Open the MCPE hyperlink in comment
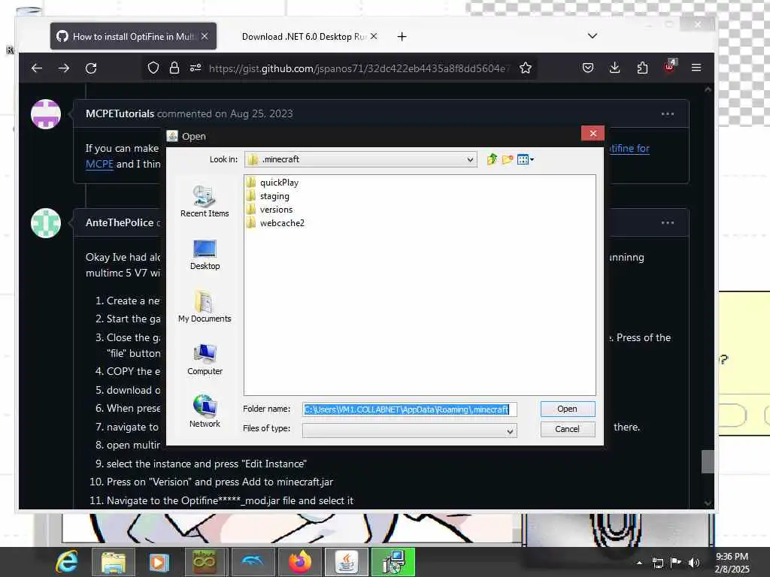The image size is (770, 577). [99, 164]
